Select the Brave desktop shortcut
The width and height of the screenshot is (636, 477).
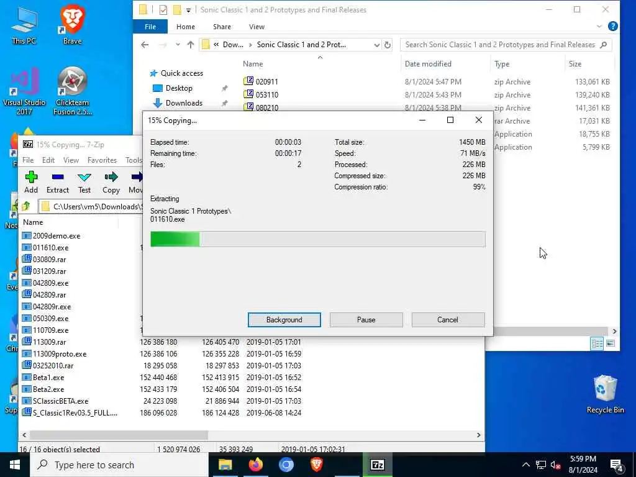[x=72, y=25]
